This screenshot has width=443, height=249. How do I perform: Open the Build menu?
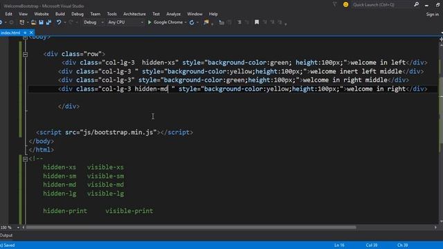[x=60, y=14]
